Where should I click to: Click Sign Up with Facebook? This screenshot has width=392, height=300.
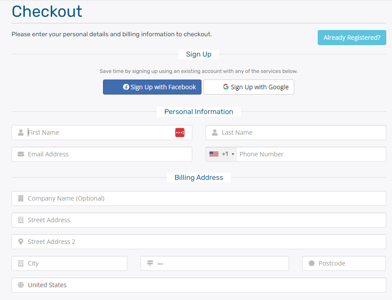pos(152,87)
